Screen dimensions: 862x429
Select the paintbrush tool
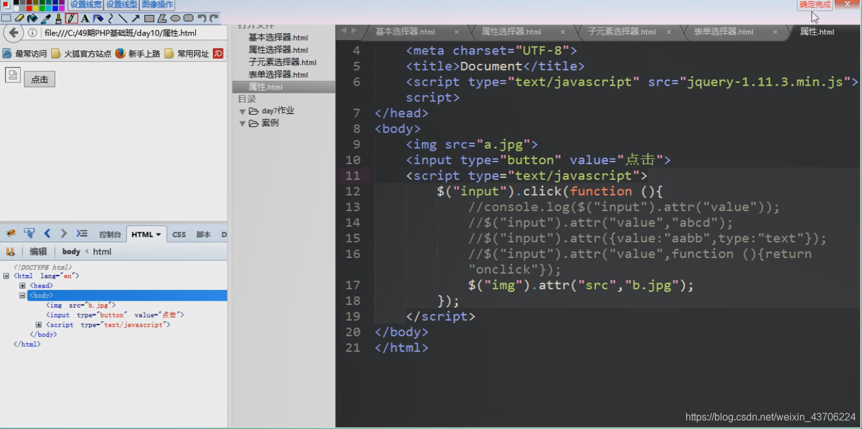point(58,19)
